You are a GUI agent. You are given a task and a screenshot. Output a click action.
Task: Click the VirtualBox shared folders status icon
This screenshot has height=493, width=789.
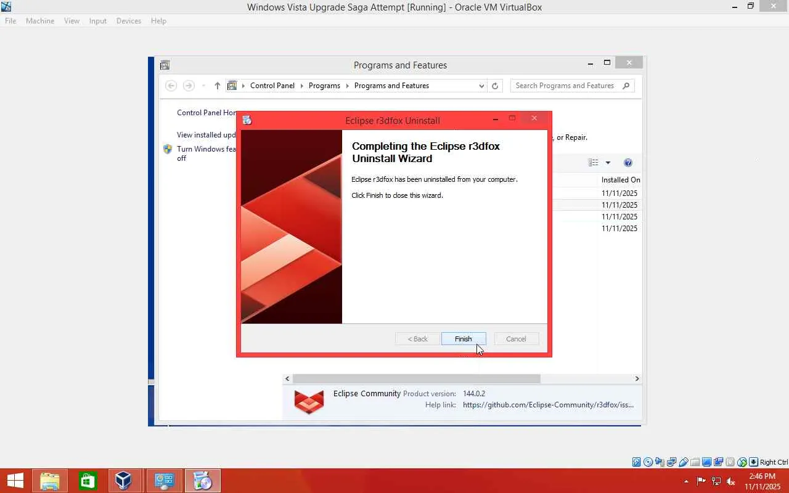(x=695, y=462)
